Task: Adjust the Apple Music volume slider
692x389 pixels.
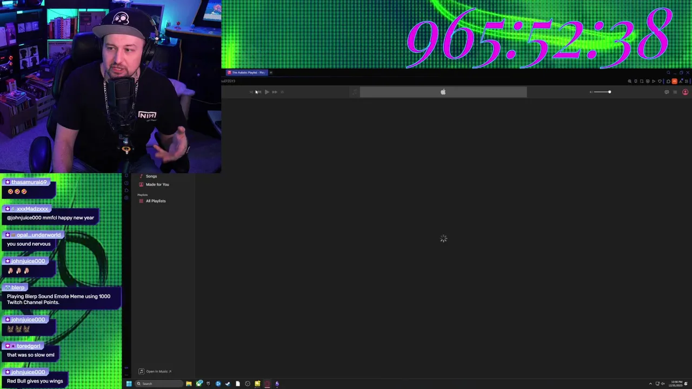Action: [x=602, y=92]
